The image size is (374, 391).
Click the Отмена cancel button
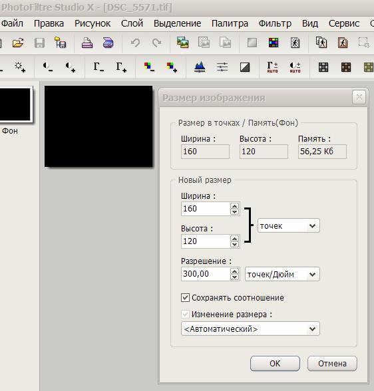(x=332, y=363)
